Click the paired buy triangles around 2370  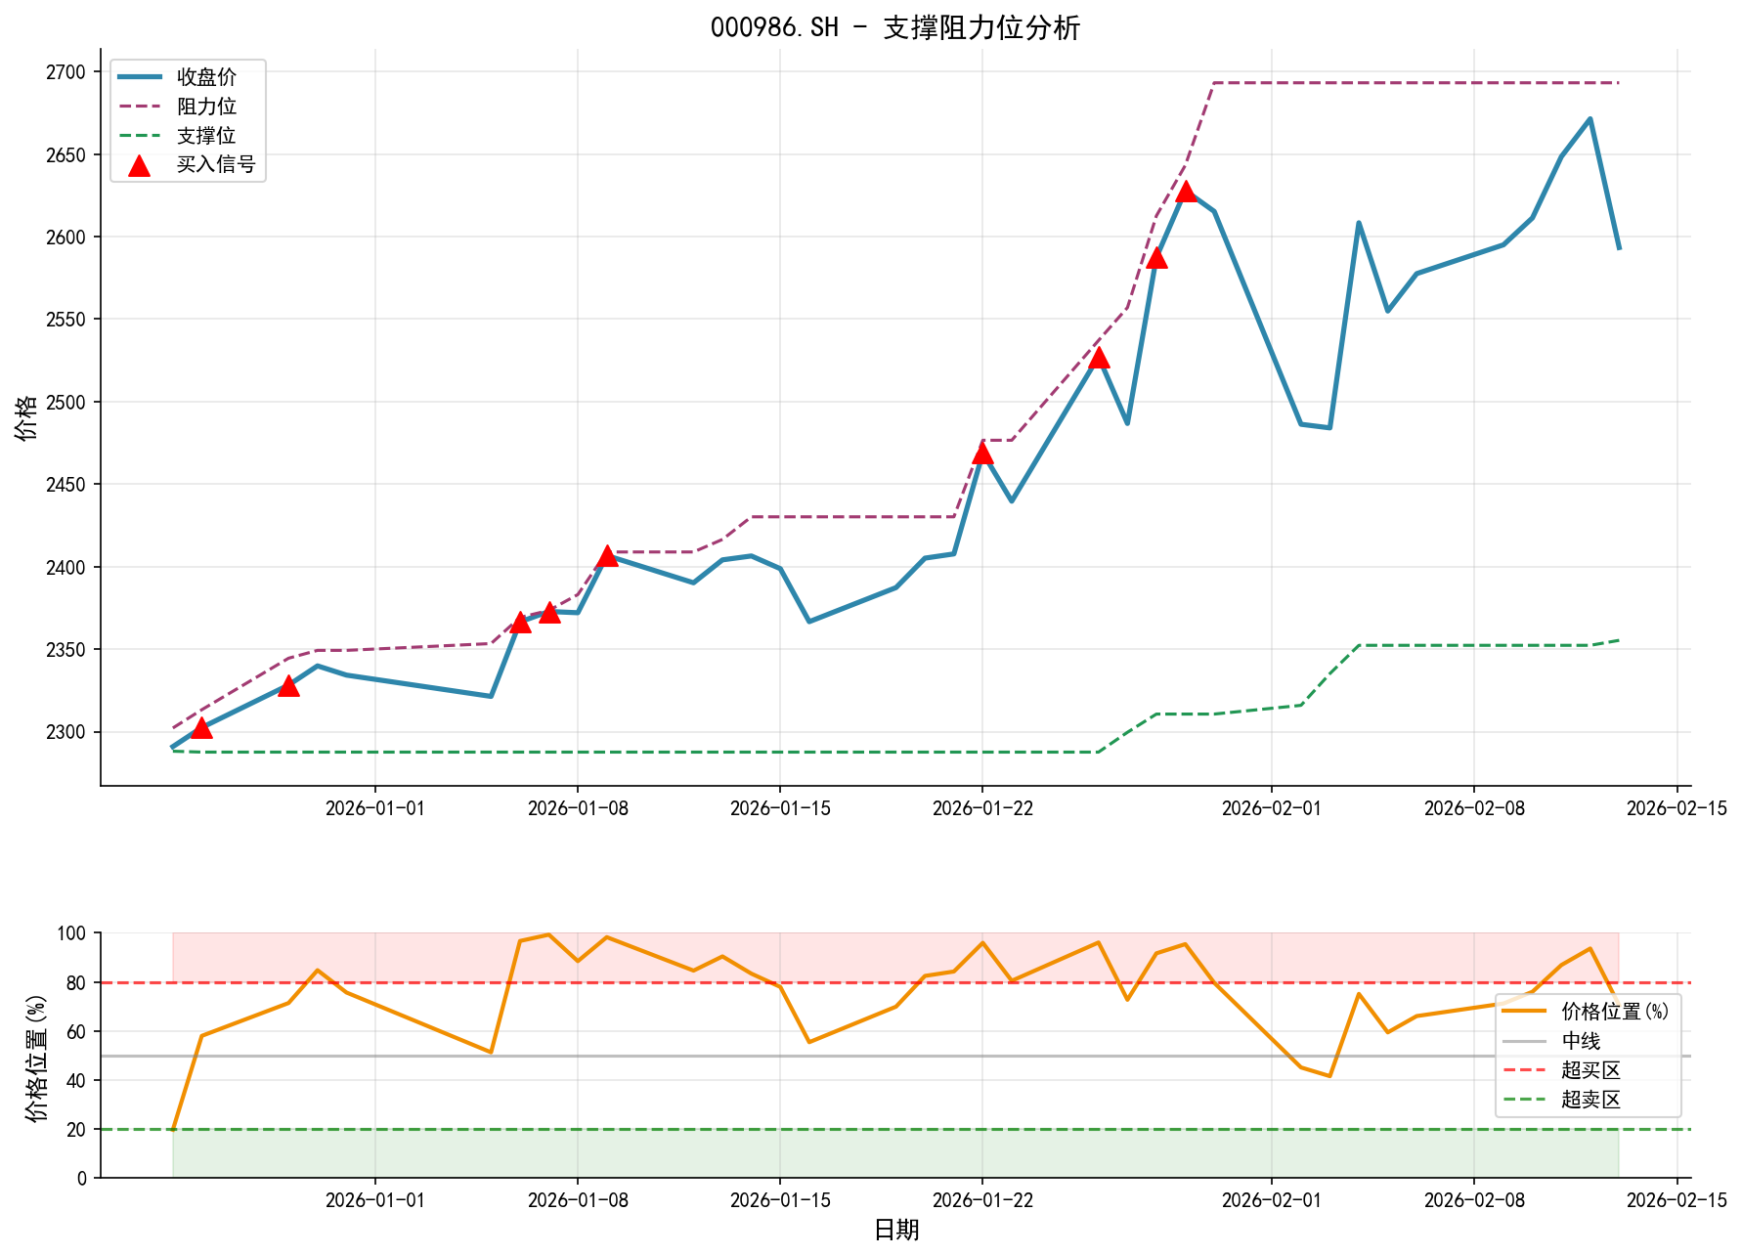coord(536,617)
